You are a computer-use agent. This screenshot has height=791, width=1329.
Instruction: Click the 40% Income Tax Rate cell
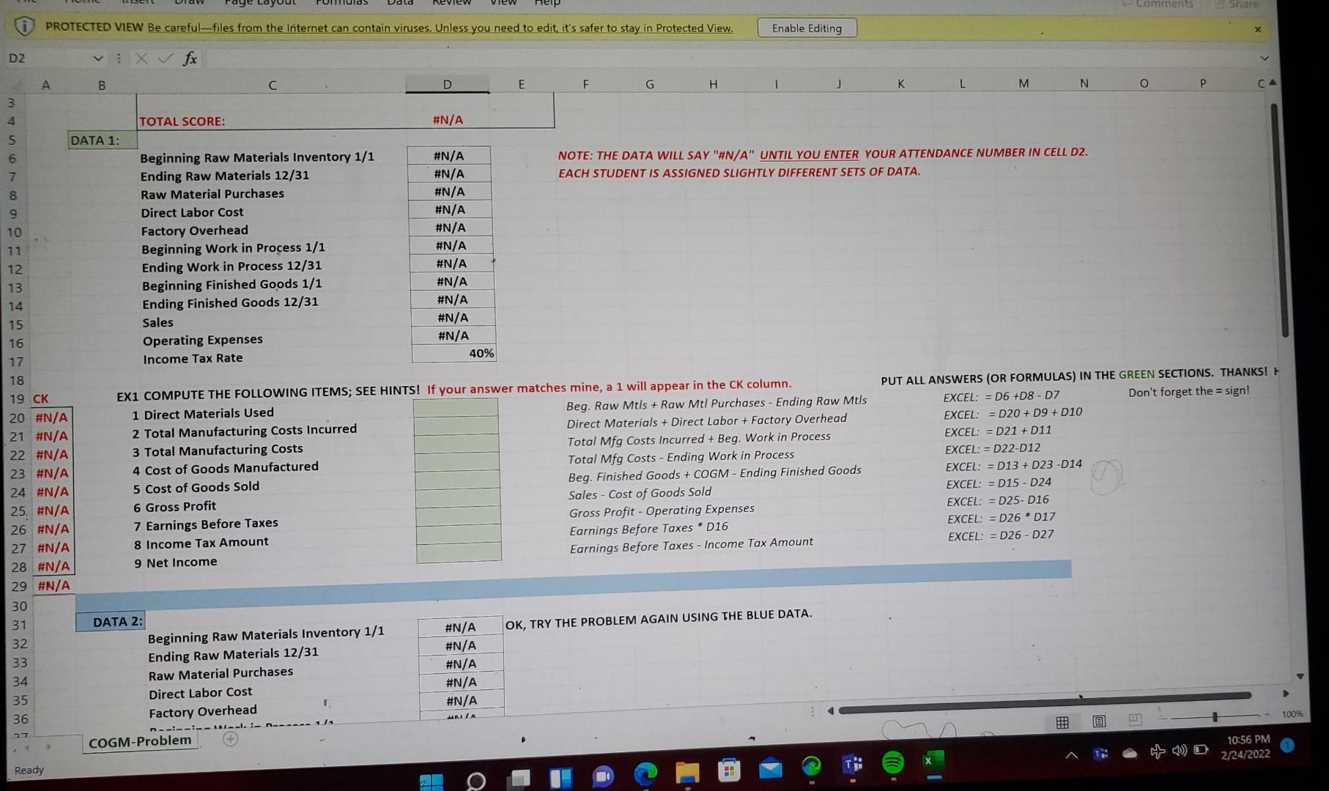[454, 353]
